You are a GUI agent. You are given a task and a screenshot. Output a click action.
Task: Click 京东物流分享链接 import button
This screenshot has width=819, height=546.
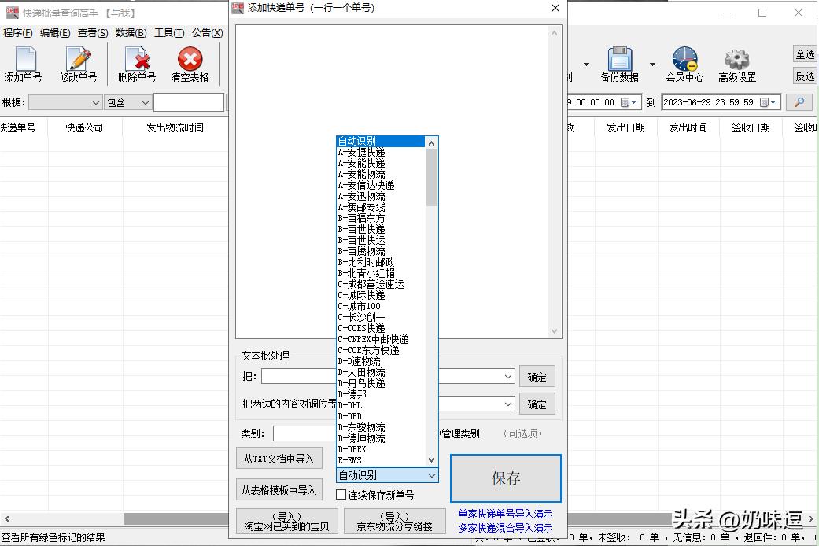coord(394,522)
